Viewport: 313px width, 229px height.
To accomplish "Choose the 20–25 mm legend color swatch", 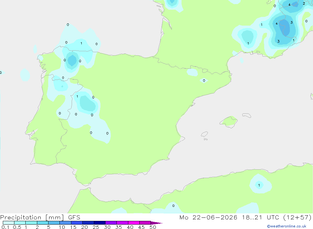I will [x=88, y=223].
